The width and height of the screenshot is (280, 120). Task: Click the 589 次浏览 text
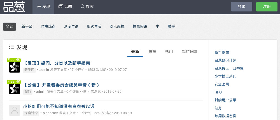tap(103, 113)
